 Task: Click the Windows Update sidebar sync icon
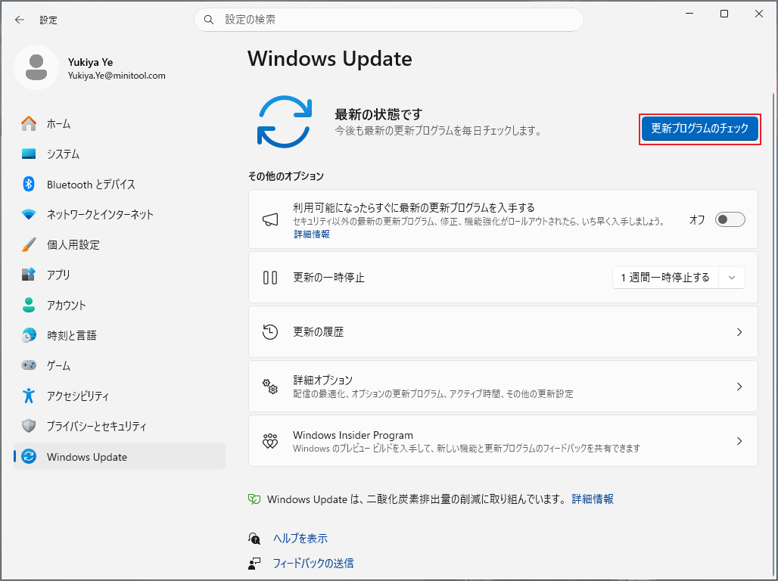tap(29, 456)
